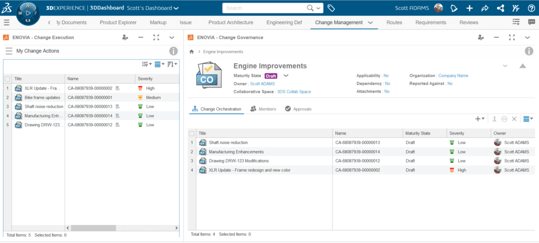Open the Members tab
539x243 pixels.
(263, 109)
